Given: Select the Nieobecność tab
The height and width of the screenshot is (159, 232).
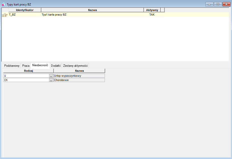Looking at the screenshot, I should [x=40, y=65].
